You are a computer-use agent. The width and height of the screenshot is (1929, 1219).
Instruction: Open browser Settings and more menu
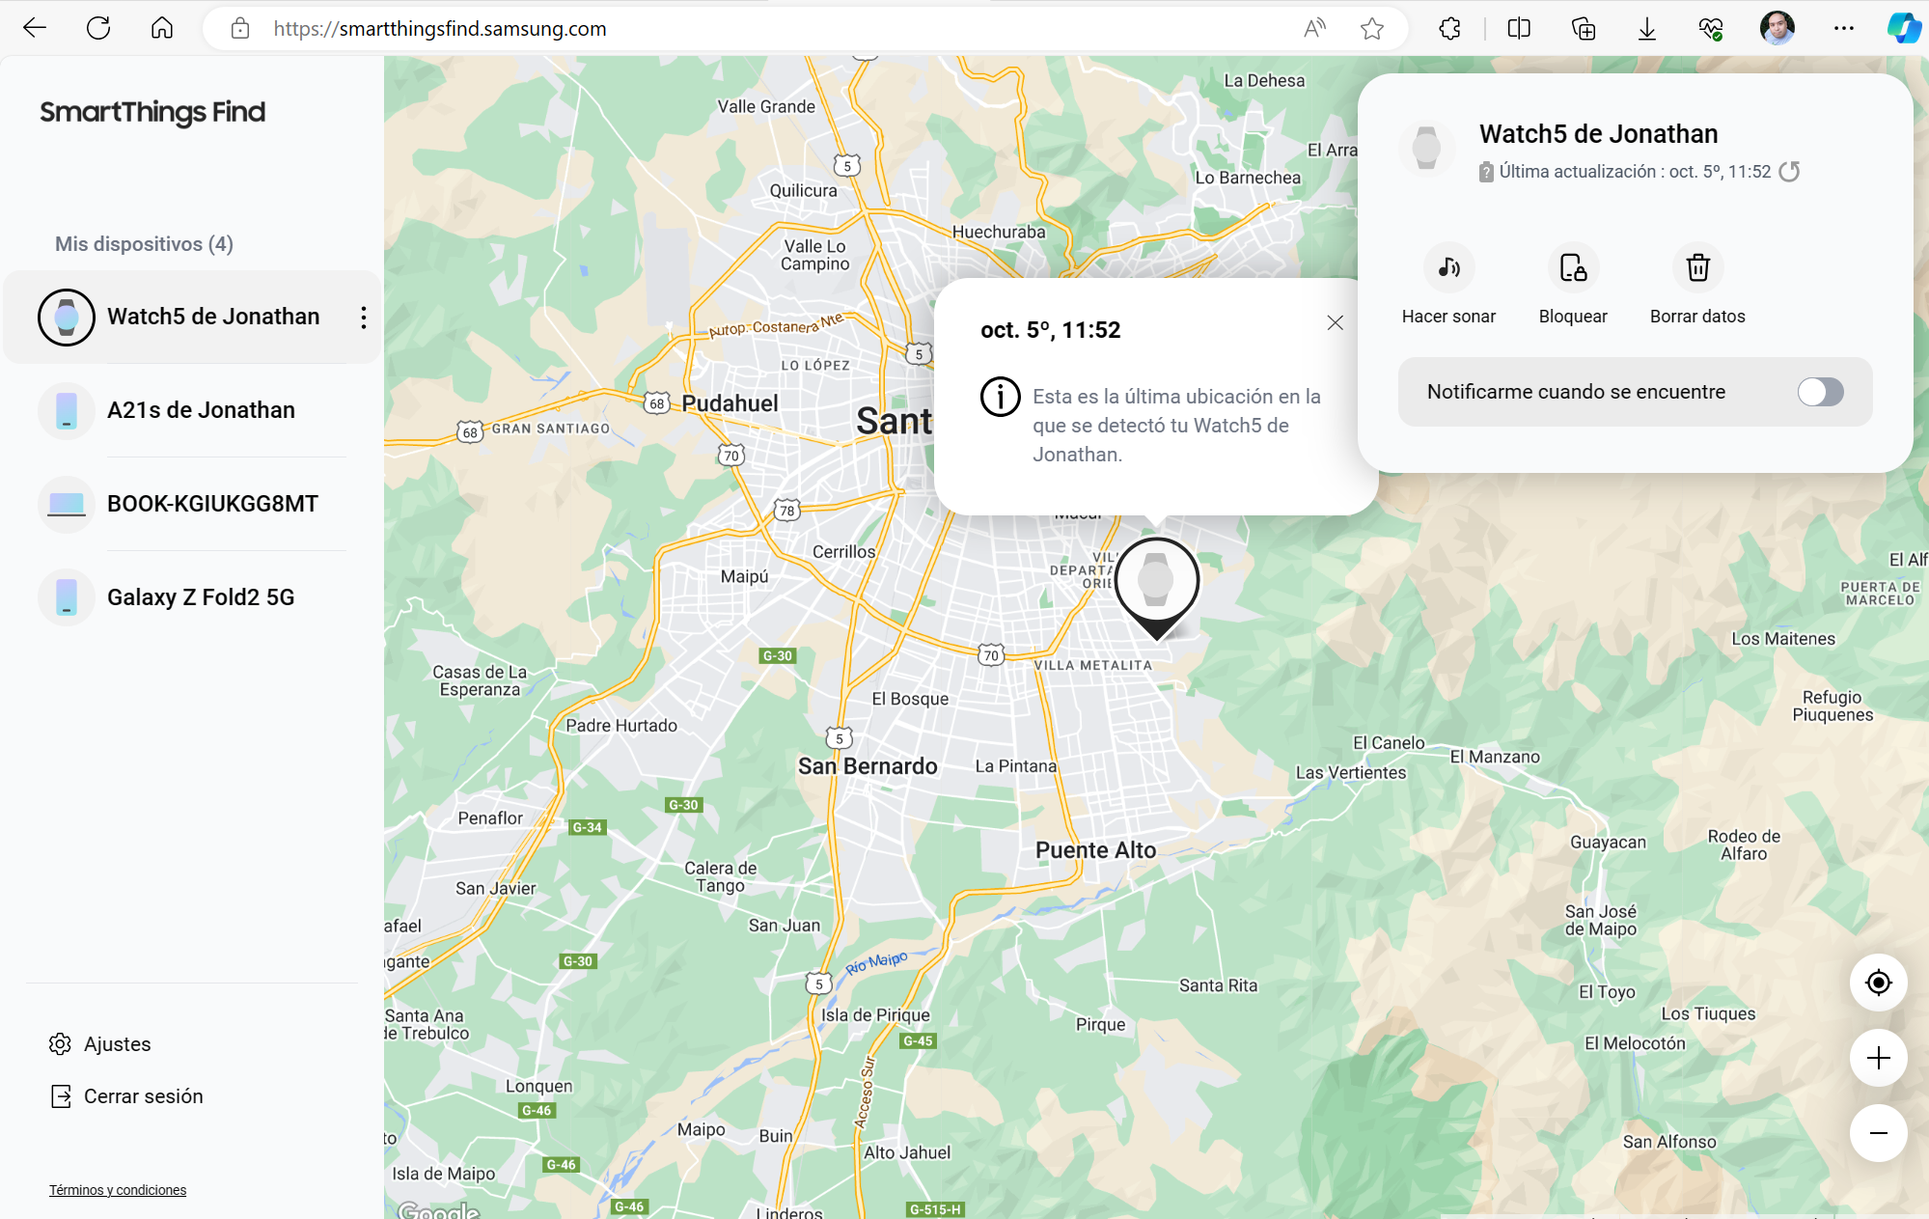tap(1844, 29)
